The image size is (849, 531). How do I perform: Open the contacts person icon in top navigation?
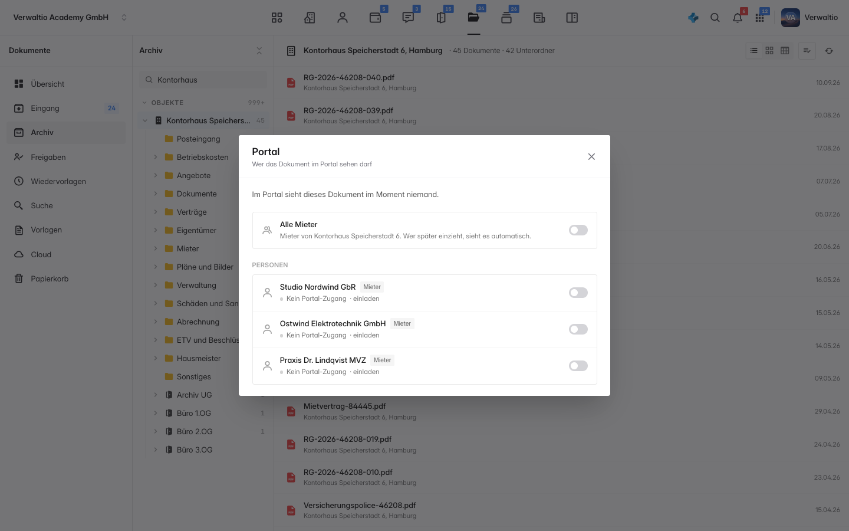343,18
